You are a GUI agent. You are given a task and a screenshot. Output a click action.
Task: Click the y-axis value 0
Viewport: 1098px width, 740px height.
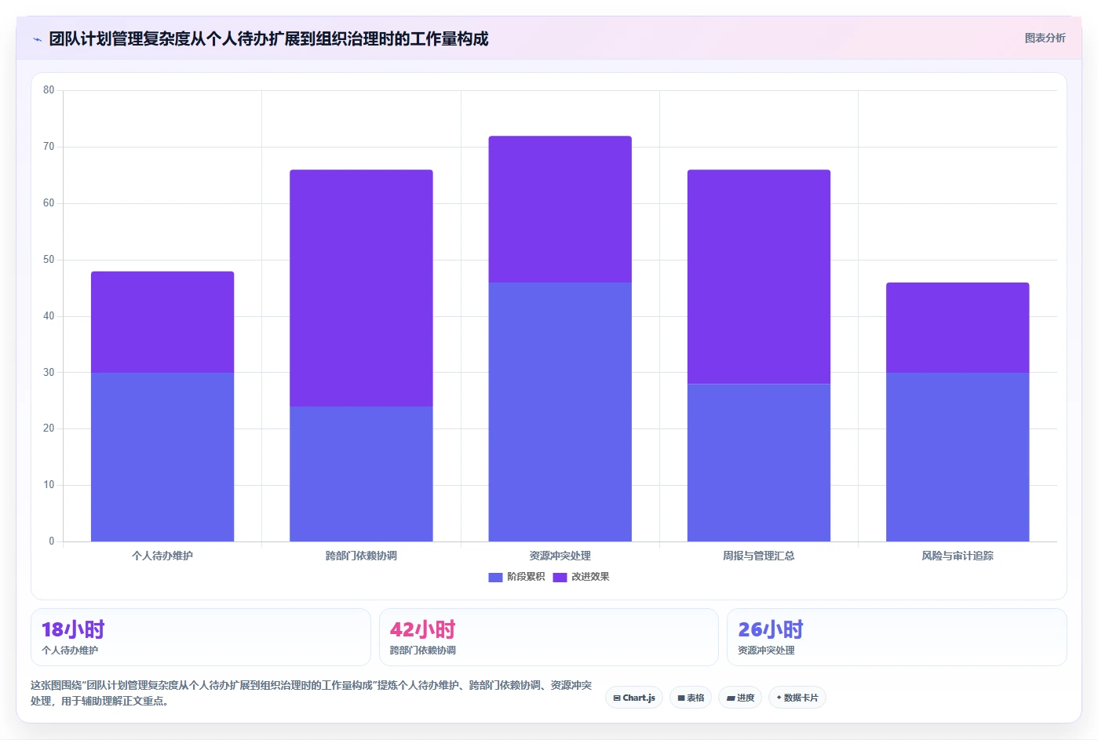coord(52,541)
